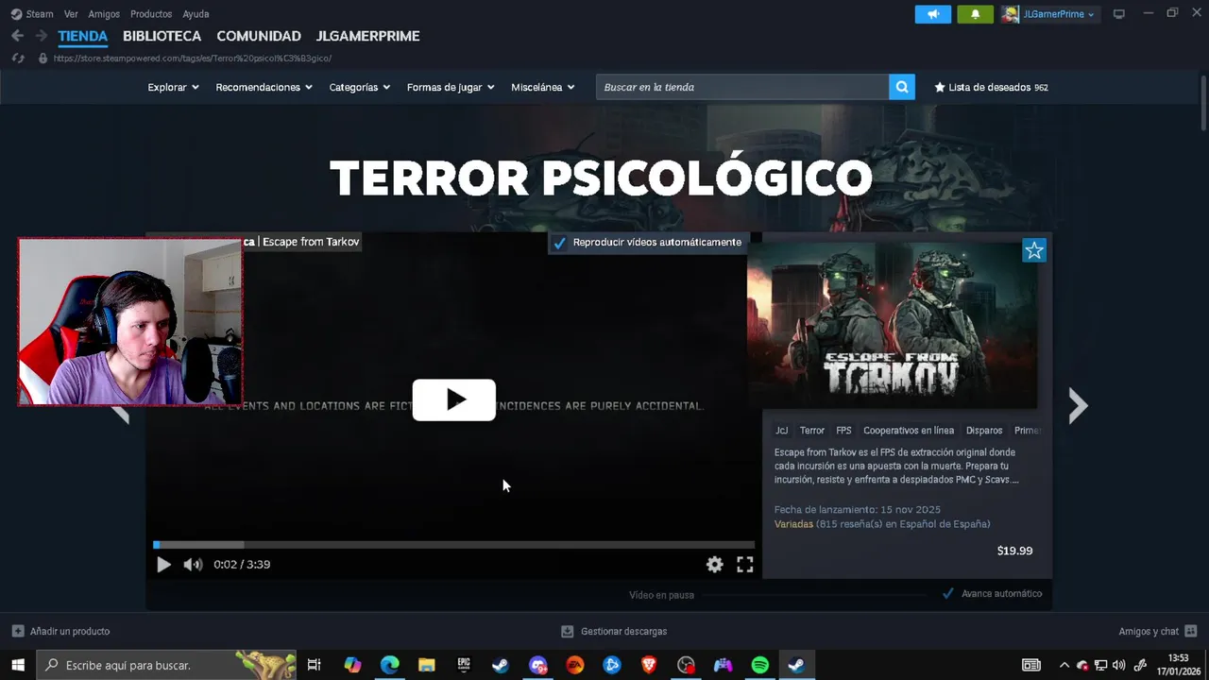Play the Escape from Tarkov trailer

454,399
